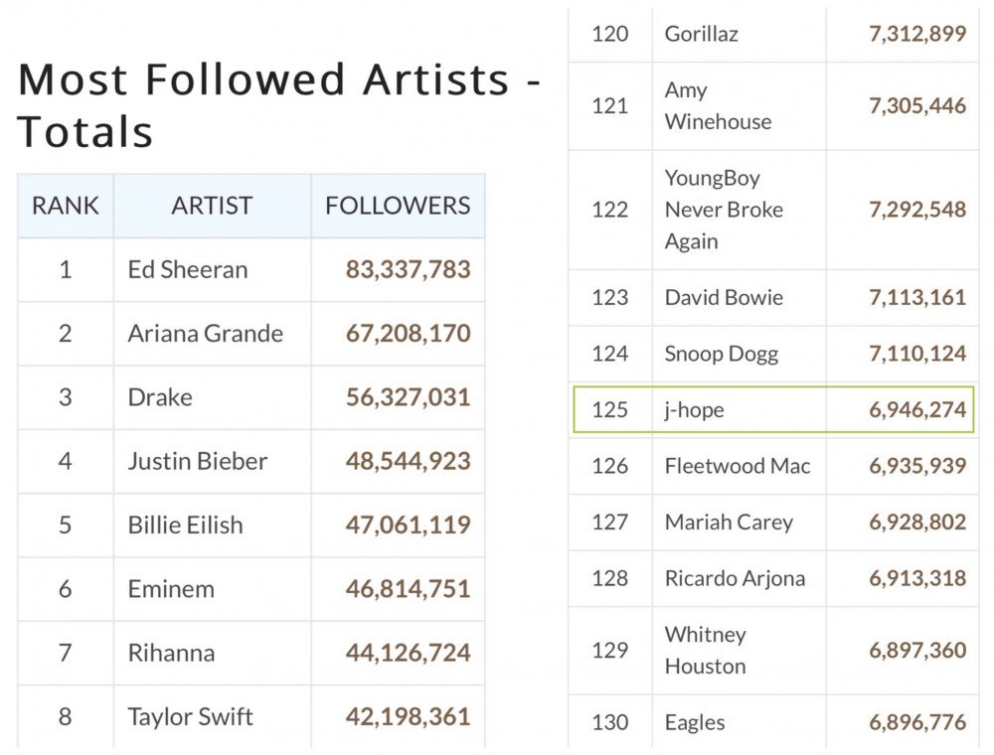This screenshot has width=994, height=755.
Task: Select Eminem in the artist list
Action: 171,589
